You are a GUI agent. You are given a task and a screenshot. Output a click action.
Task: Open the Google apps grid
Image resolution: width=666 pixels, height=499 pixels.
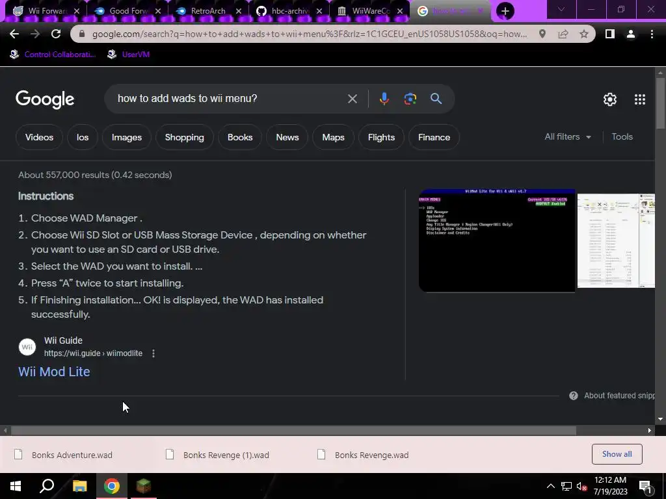[640, 99]
